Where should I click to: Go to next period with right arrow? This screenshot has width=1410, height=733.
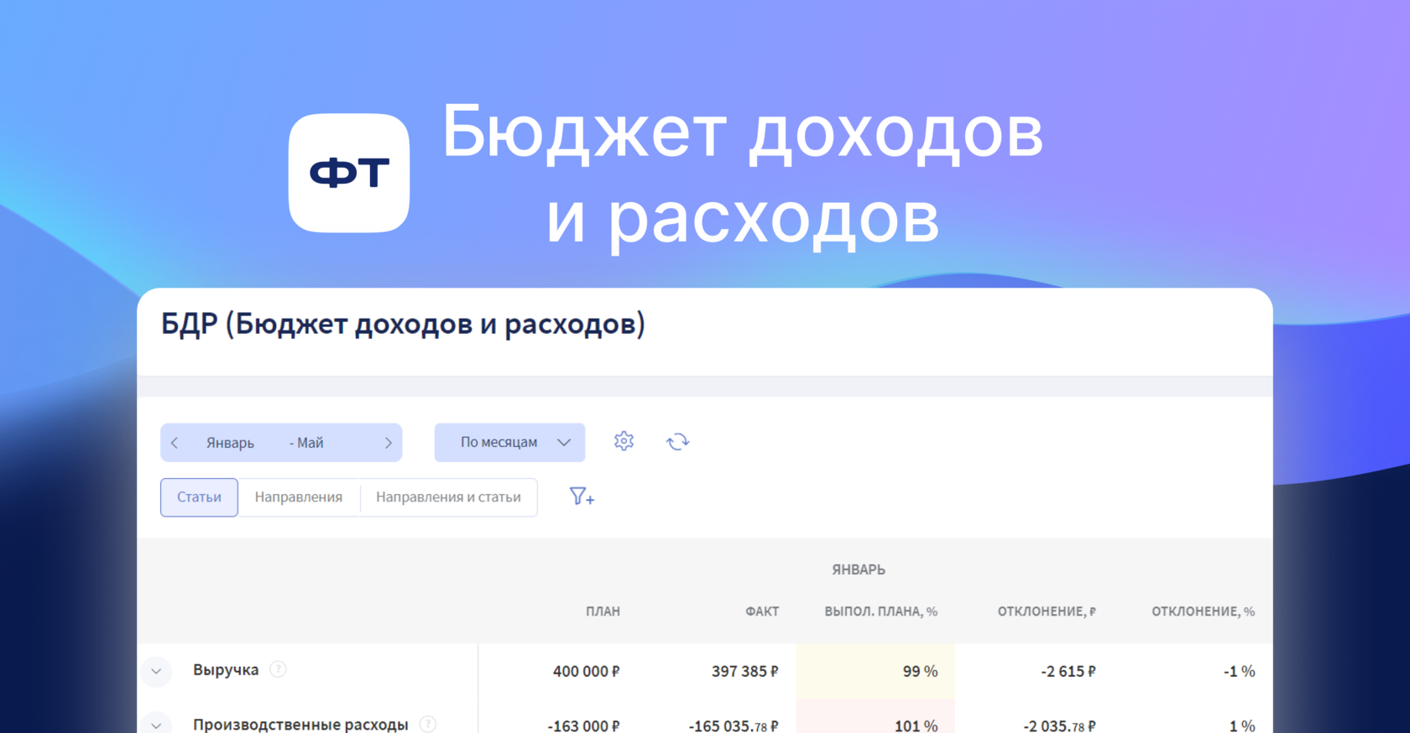click(x=388, y=443)
